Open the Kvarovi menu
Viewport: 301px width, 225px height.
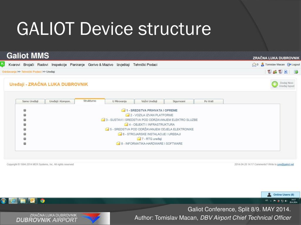point(14,65)
